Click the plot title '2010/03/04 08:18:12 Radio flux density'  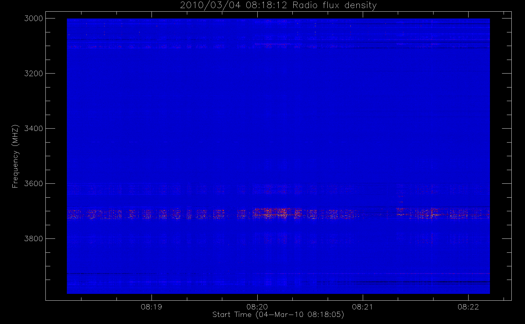tap(278, 6)
